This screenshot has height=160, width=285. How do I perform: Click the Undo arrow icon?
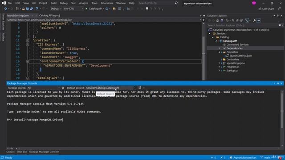coord(37,8)
